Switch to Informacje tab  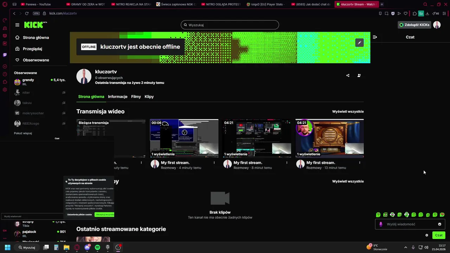(x=117, y=97)
